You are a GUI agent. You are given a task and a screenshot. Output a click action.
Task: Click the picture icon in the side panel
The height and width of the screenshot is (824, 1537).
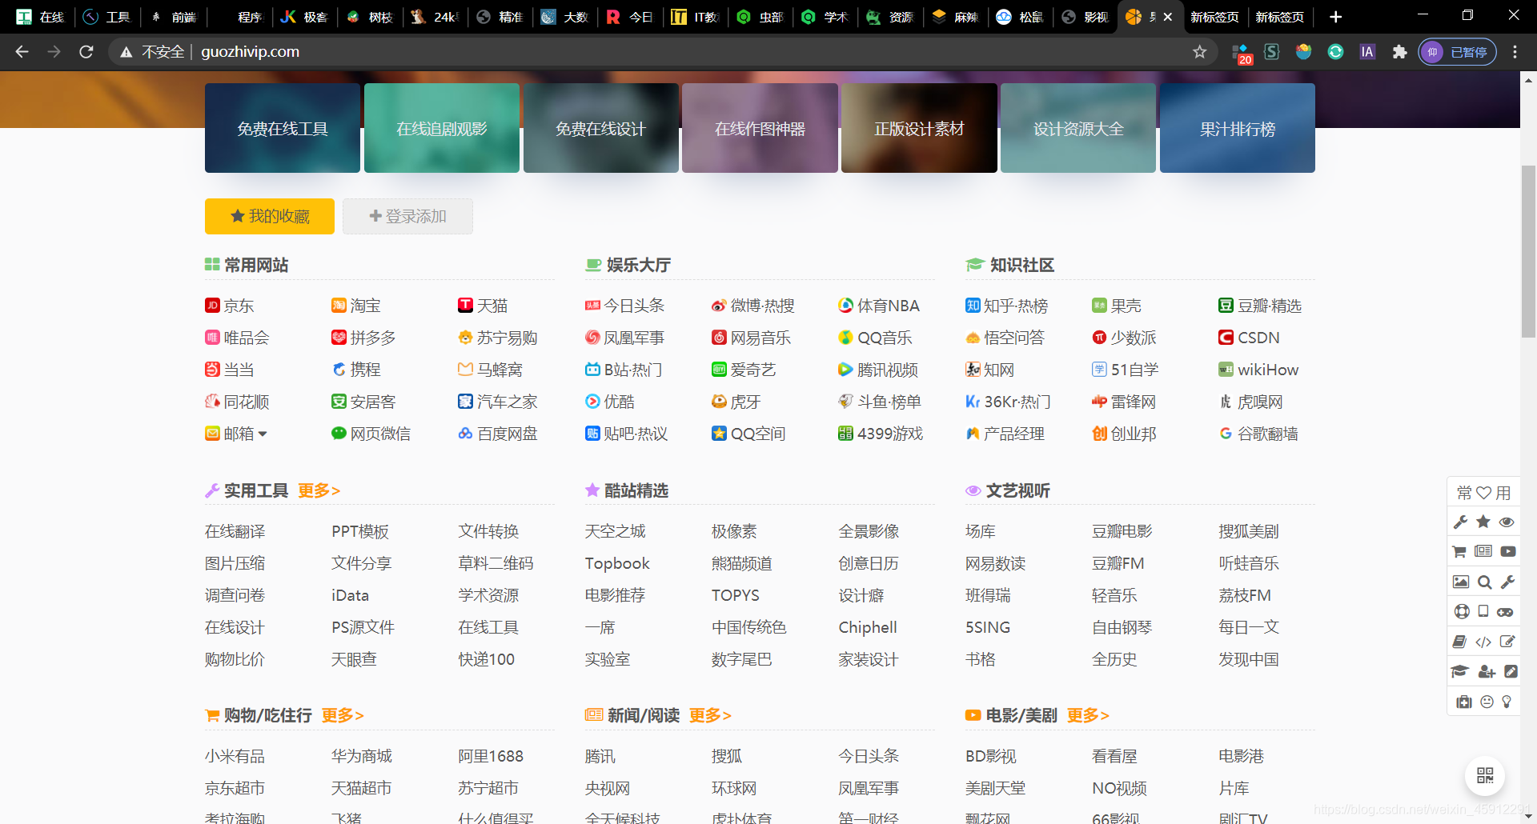click(1461, 582)
